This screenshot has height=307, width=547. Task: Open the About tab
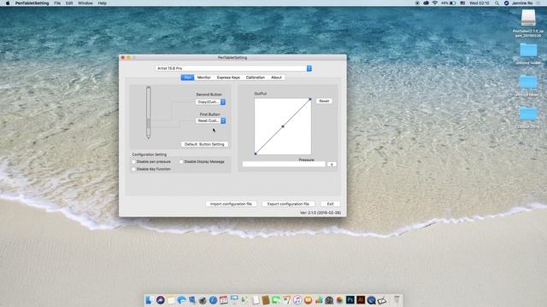coord(276,78)
